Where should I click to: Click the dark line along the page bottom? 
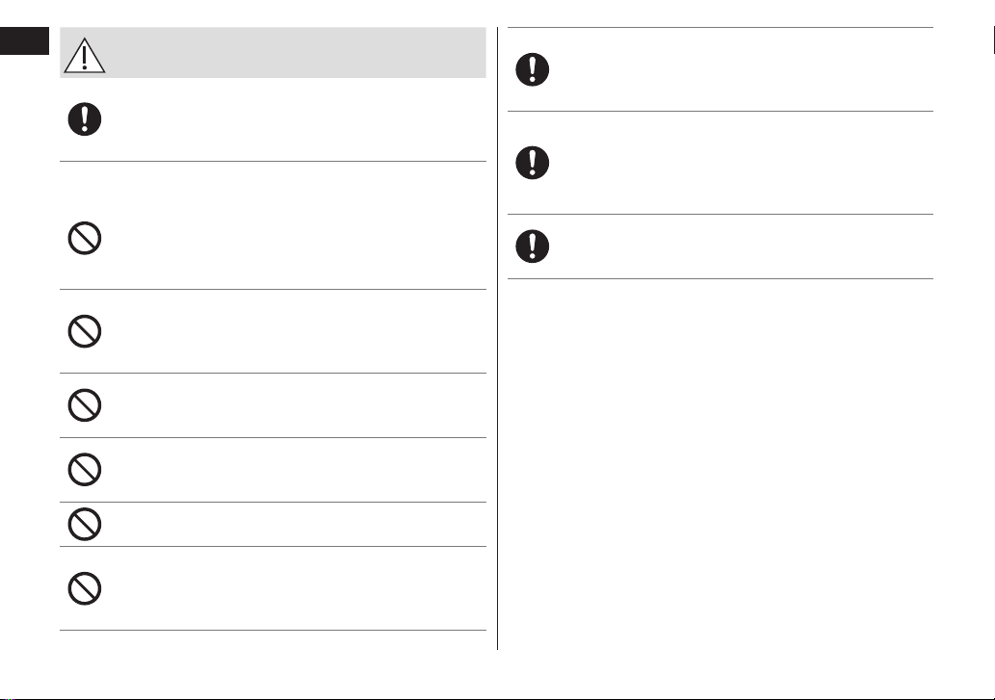click(497, 699)
